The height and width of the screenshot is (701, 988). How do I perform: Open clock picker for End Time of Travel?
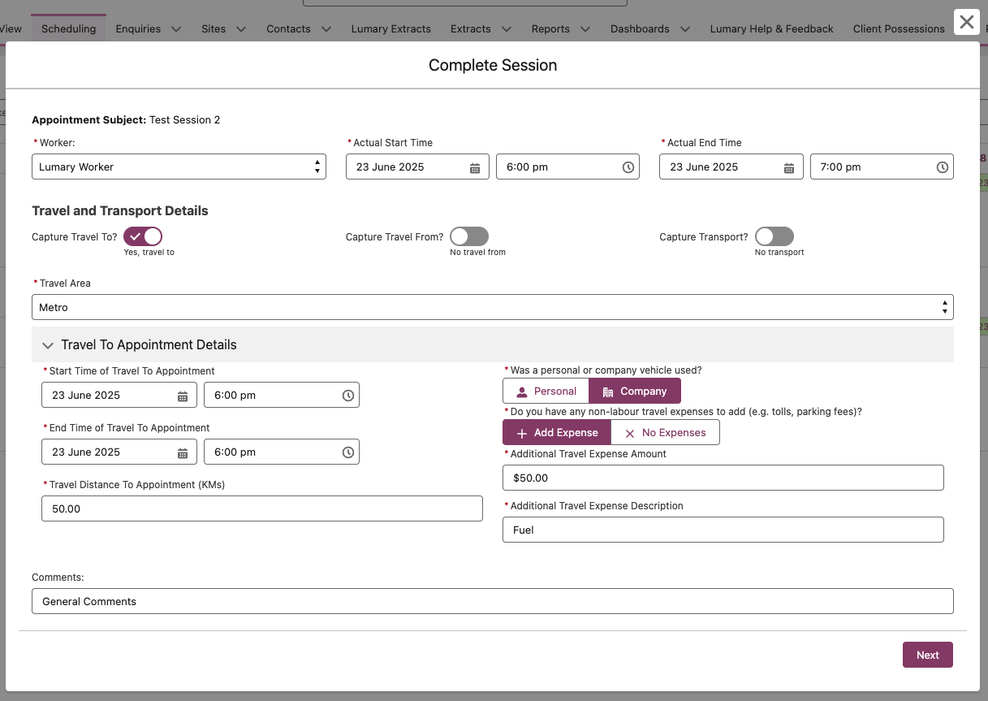tap(347, 452)
